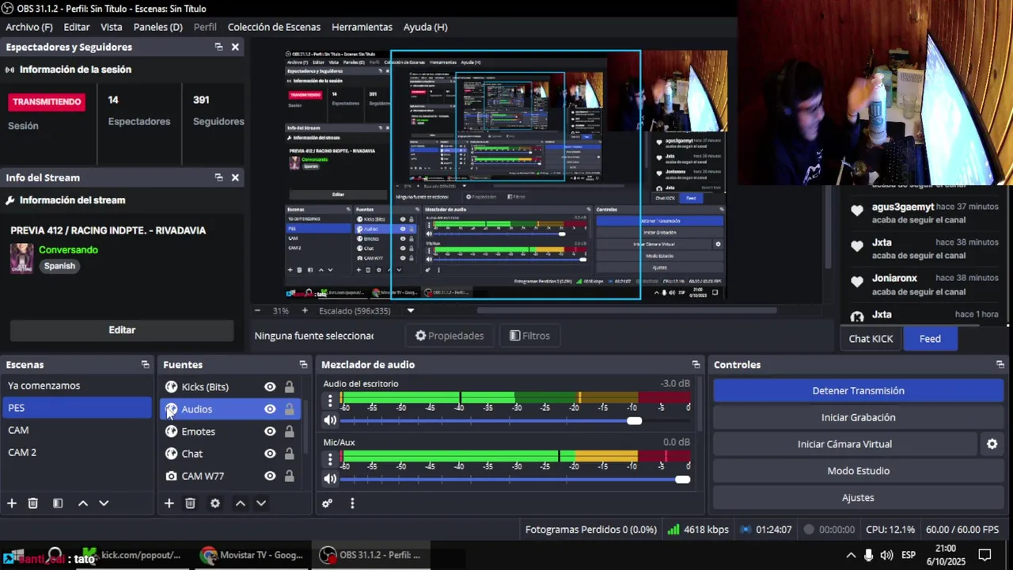Add a new scene with the plus icon in Escenas
The image size is (1013, 570).
[12, 503]
